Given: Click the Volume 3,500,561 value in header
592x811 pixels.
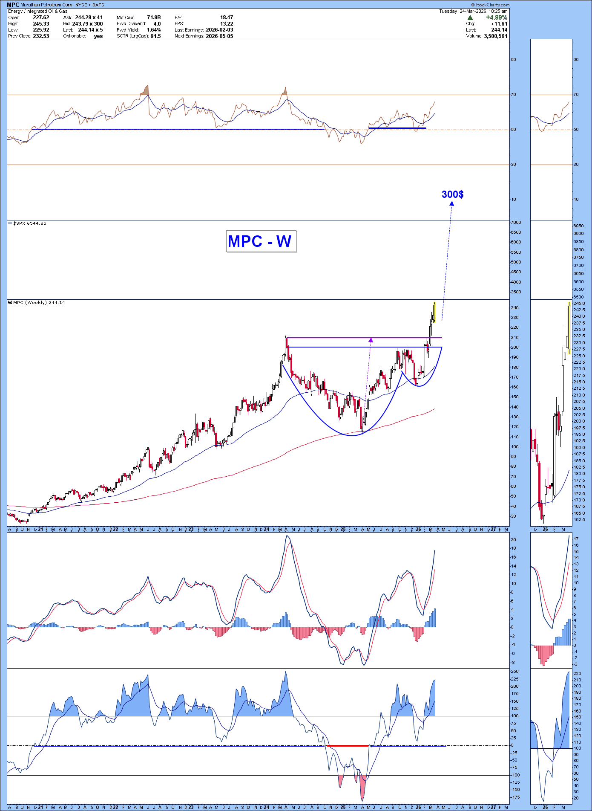Looking at the screenshot, I should click(495, 36).
